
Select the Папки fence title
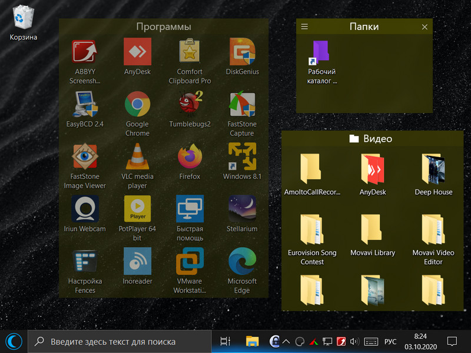pyautogui.click(x=364, y=26)
